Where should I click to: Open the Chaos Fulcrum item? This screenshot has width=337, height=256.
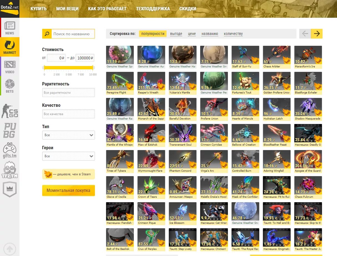tap(308, 187)
